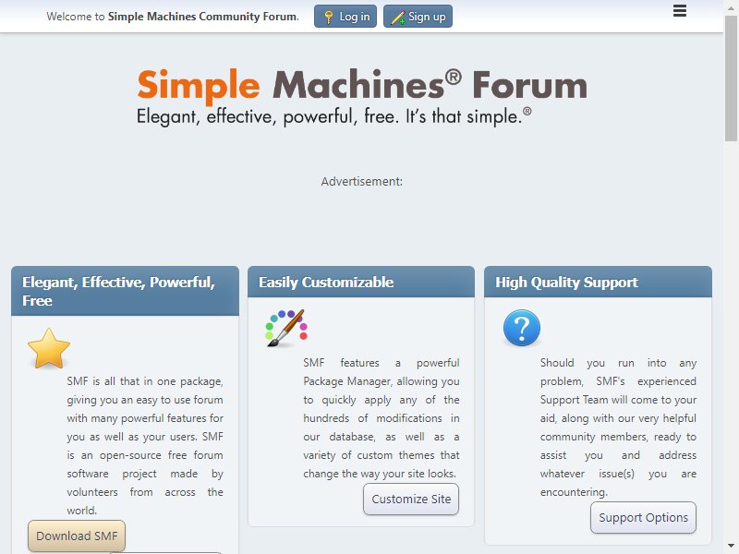Click the Easily Customizable heading
Image resolution: width=739 pixels, height=554 pixels.
[x=326, y=283]
